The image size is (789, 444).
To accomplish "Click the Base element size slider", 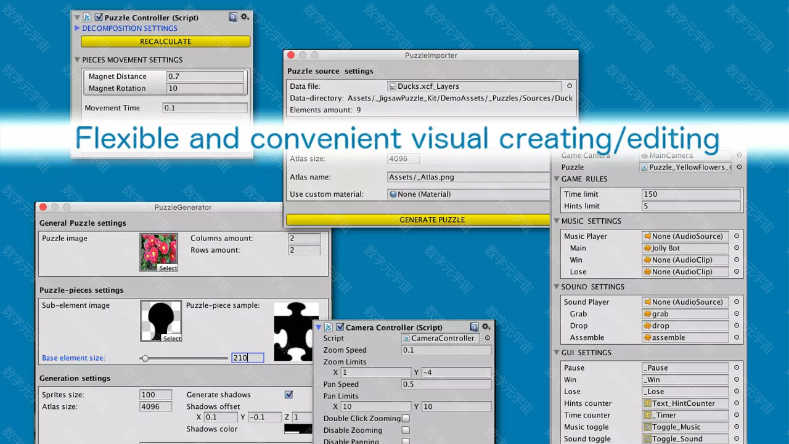I will (184, 358).
